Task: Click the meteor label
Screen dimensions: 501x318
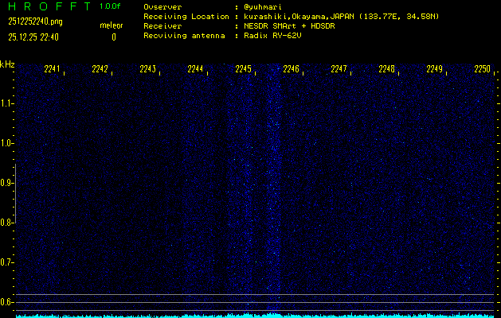Action: click(x=112, y=25)
